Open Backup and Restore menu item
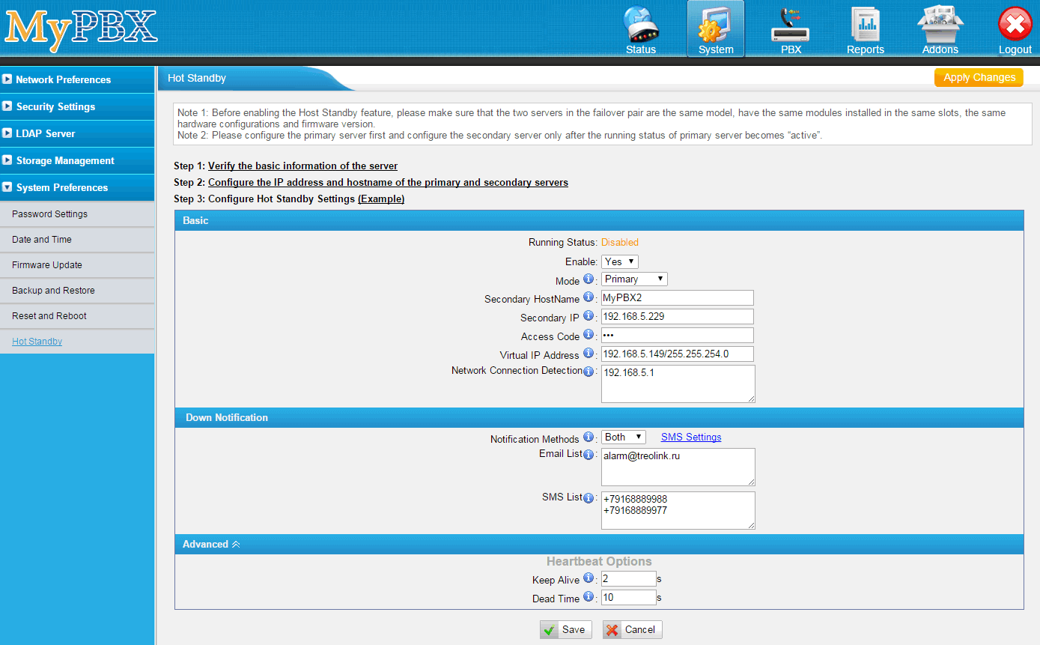Viewport: 1040px width, 645px height. click(53, 291)
